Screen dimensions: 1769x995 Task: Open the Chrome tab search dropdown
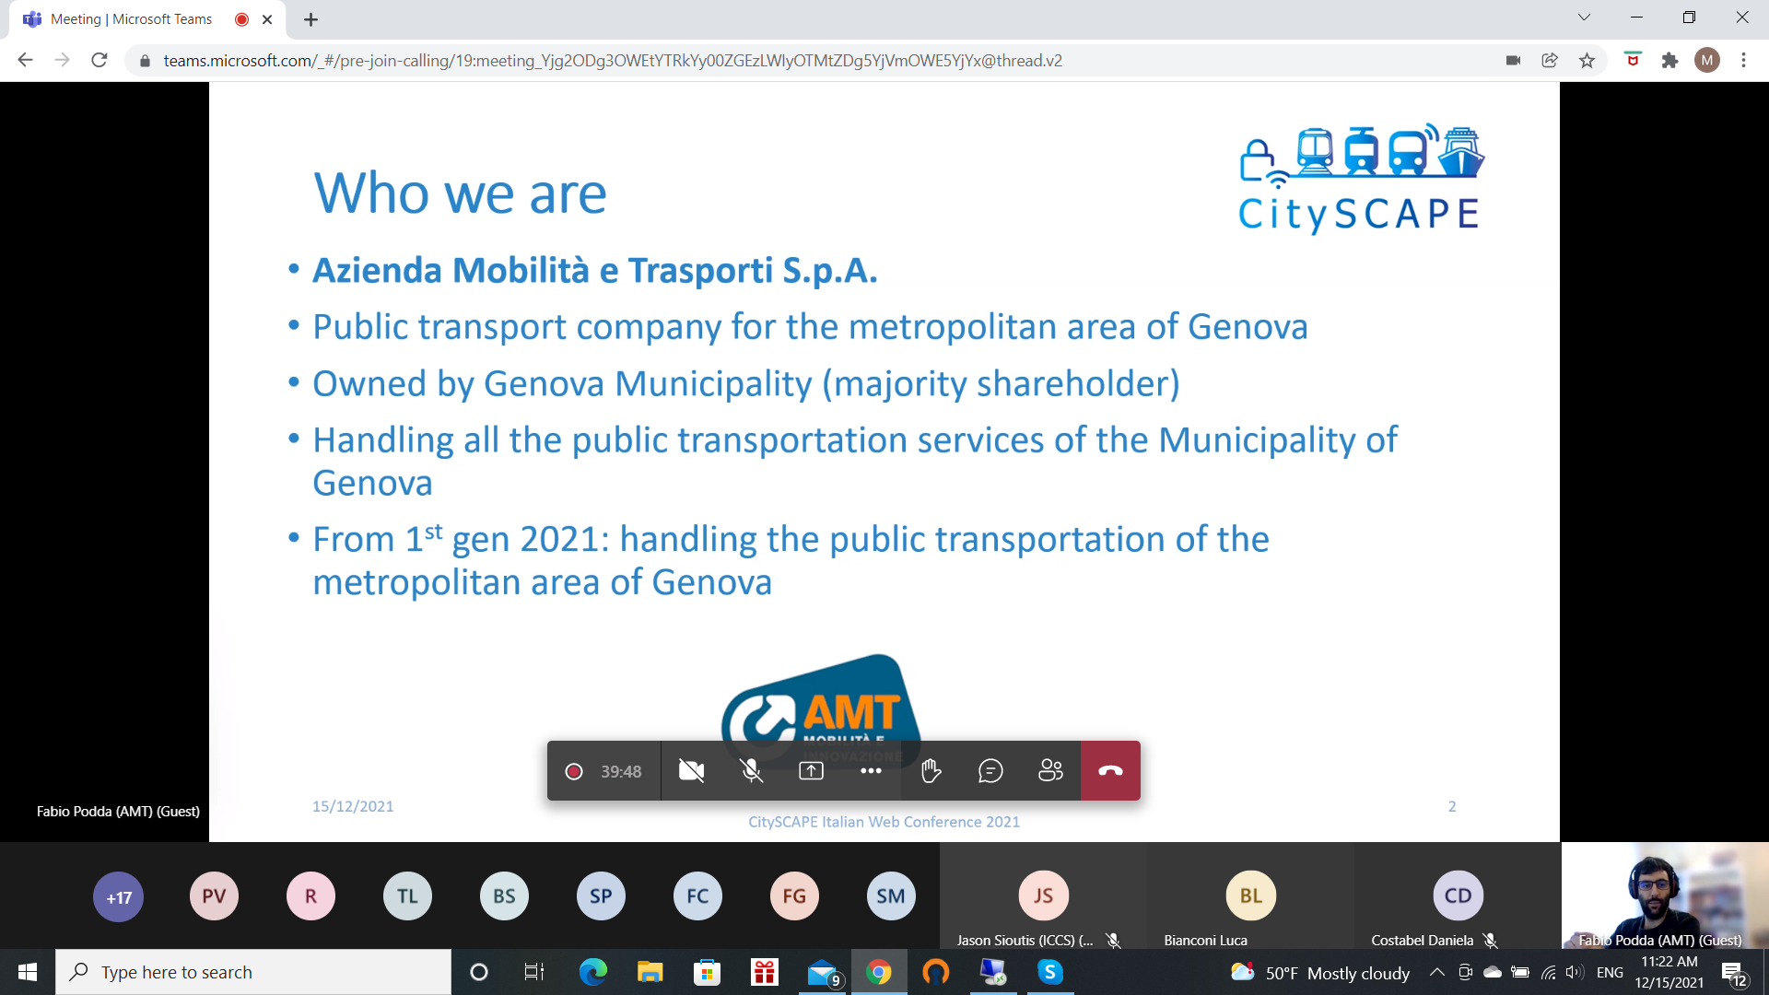(1584, 18)
